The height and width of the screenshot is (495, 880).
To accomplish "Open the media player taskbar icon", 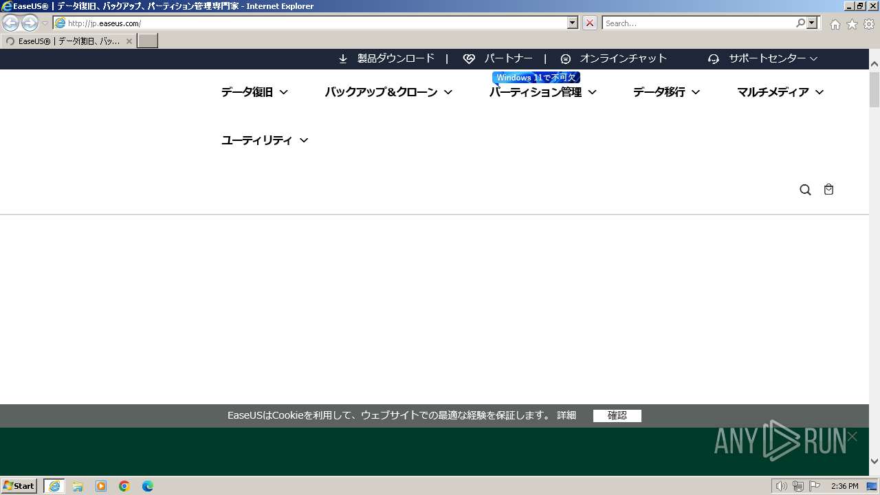I will point(101,486).
